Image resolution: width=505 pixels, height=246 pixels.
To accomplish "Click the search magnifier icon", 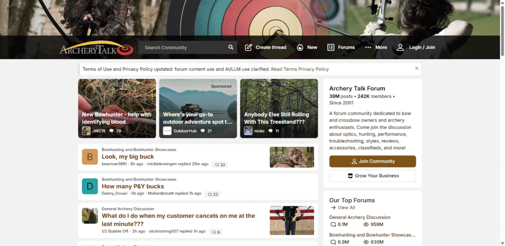I will pyautogui.click(x=231, y=47).
